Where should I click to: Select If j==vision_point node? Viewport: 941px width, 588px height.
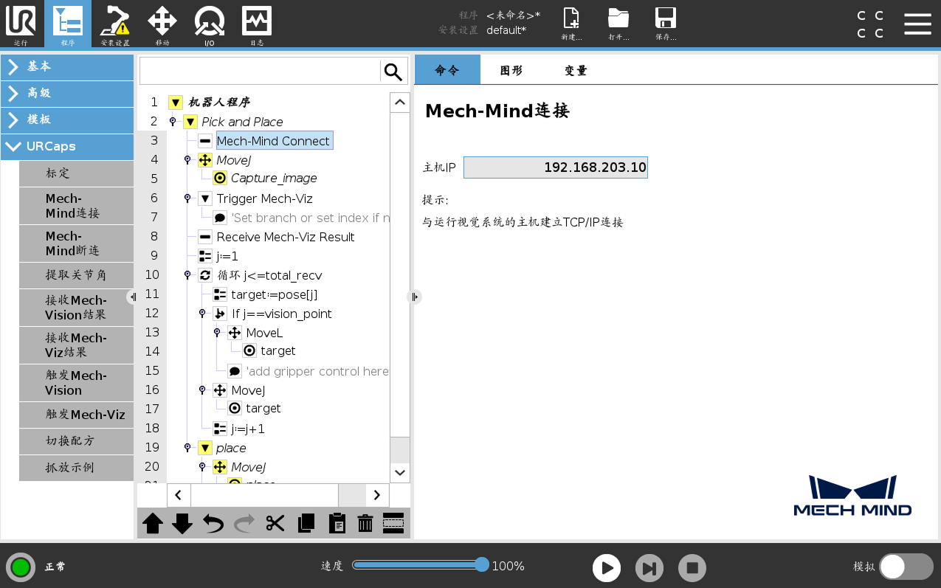(282, 314)
